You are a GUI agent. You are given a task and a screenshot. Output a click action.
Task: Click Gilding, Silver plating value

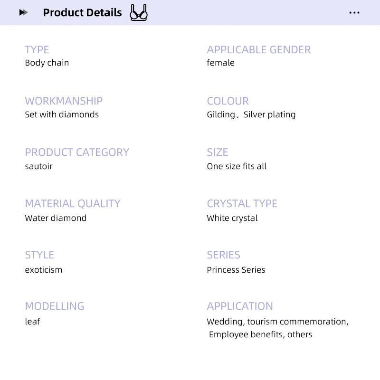(251, 114)
